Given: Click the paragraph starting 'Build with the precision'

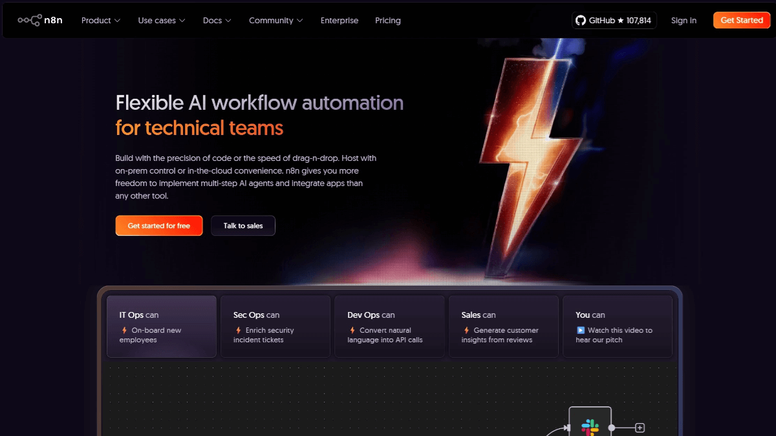Looking at the screenshot, I should [246, 177].
